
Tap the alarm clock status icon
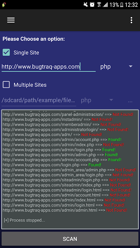click(x=92, y=5)
